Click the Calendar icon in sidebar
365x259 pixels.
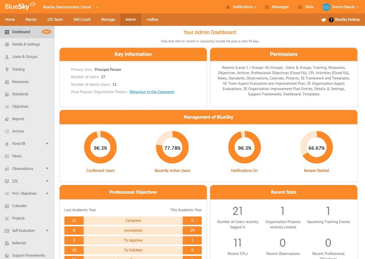(7, 206)
